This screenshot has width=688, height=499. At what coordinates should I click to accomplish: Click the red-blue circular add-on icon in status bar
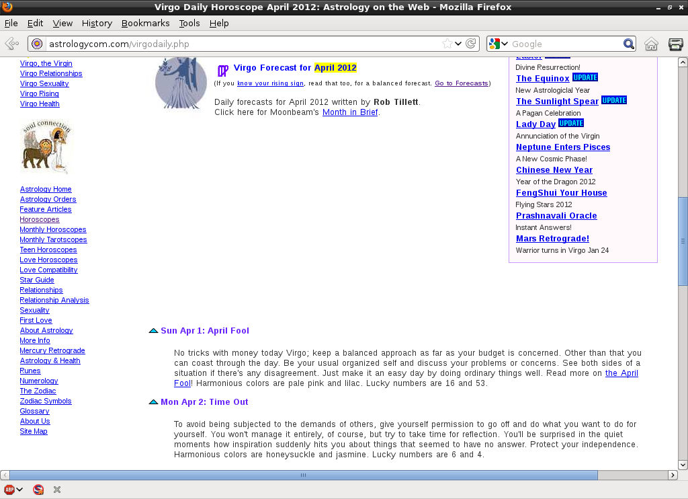pyautogui.click(x=38, y=490)
